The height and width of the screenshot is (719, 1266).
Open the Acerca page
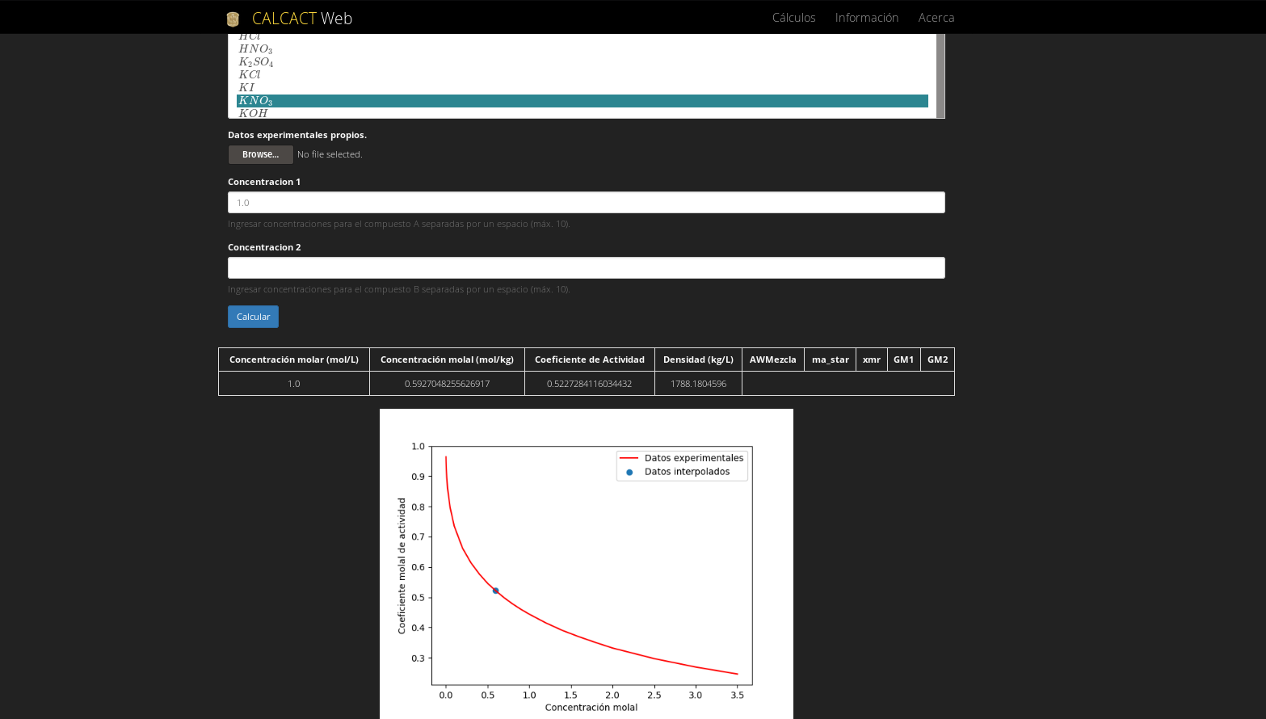[x=936, y=17]
